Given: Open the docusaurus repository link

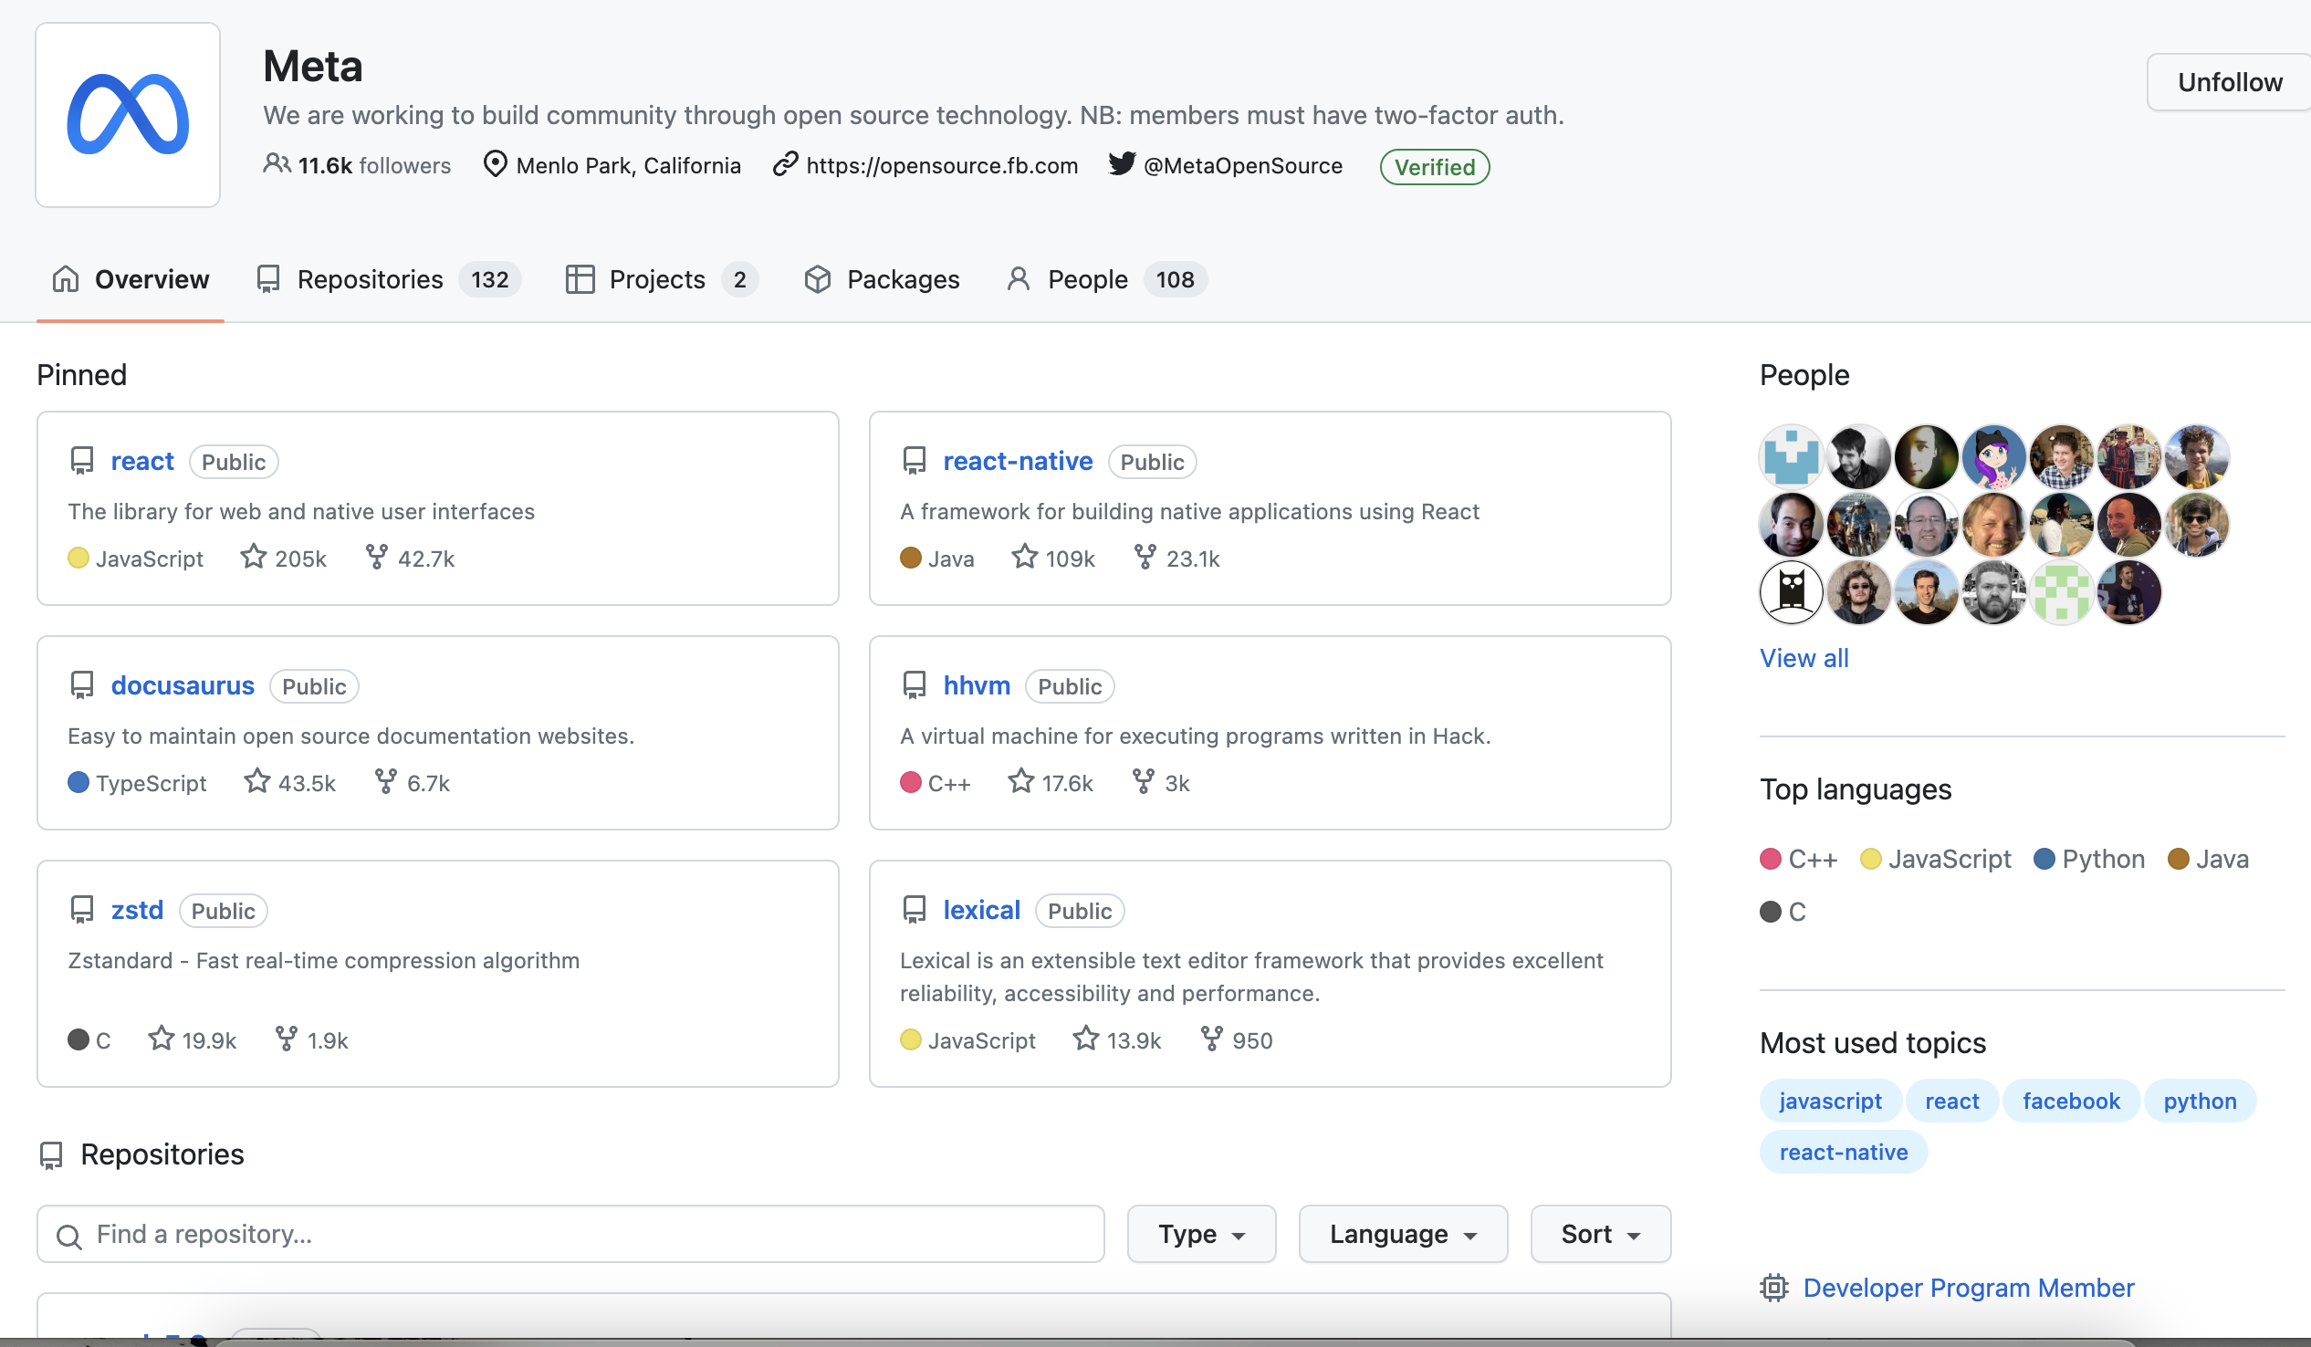Looking at the screenshot, I should pos(183,685).
